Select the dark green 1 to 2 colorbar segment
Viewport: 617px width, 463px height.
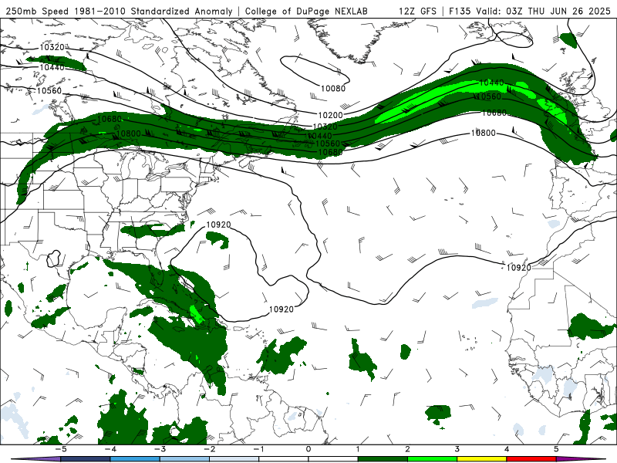tap(383, 459)
